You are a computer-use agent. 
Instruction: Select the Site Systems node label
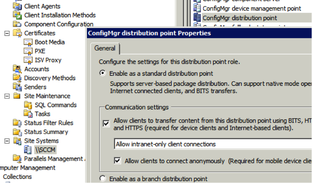[41, 141]
